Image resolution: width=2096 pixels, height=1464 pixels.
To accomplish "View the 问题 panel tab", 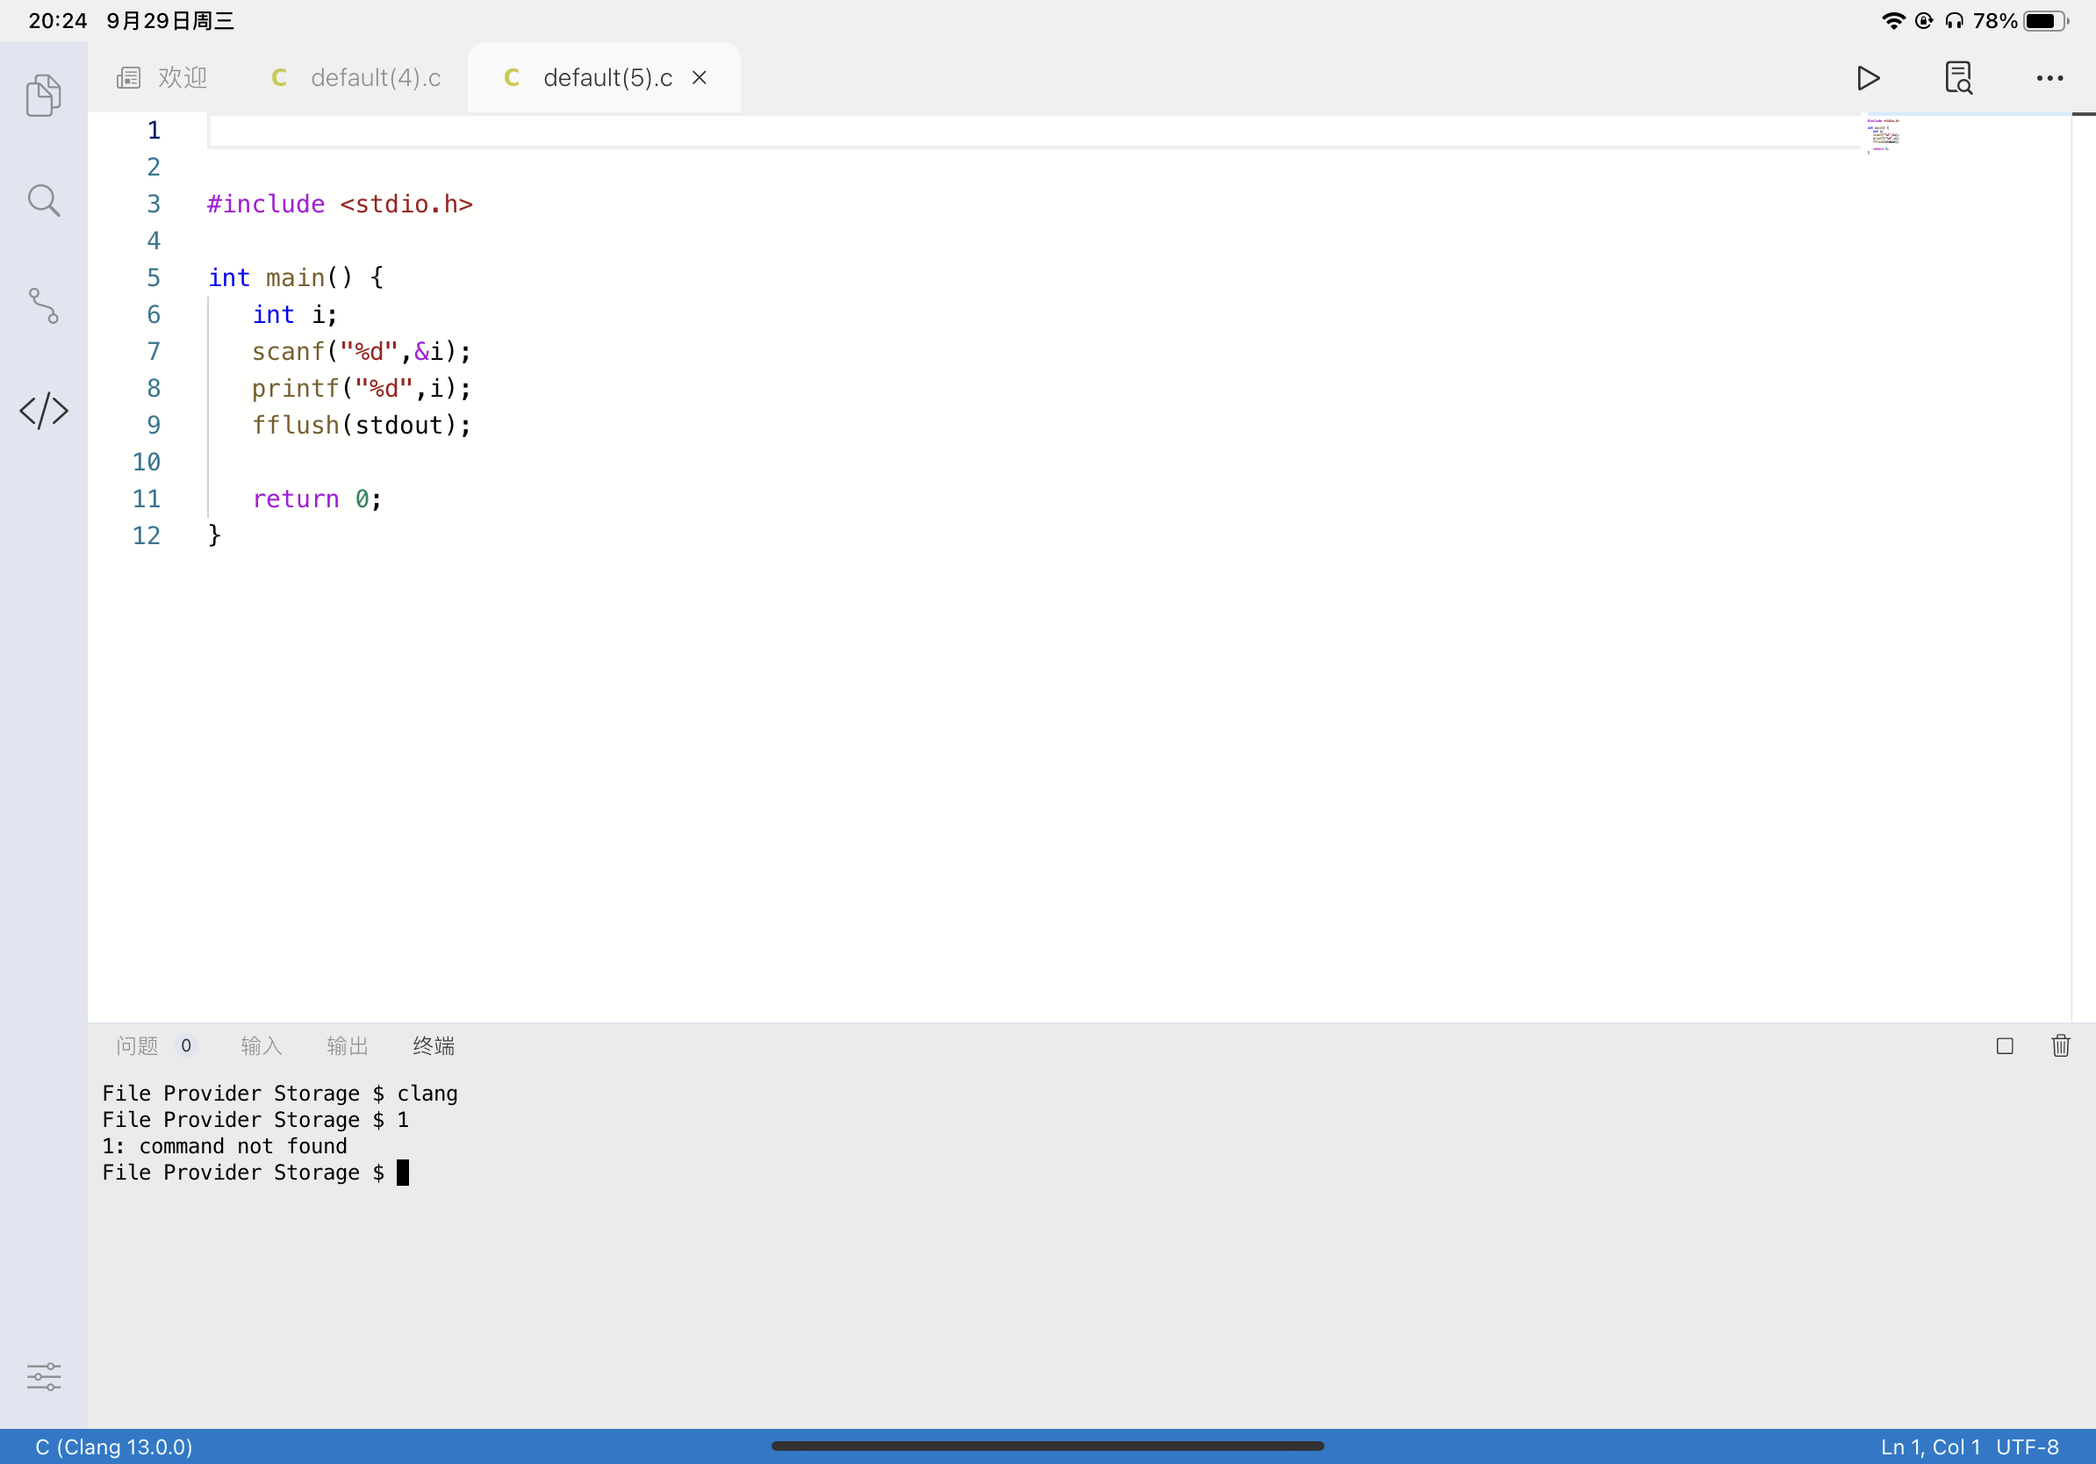I will (x=137, y=1046).
